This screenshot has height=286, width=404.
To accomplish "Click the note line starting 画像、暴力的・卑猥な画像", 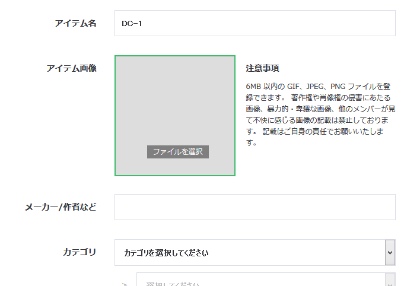I will click(320, 109).
